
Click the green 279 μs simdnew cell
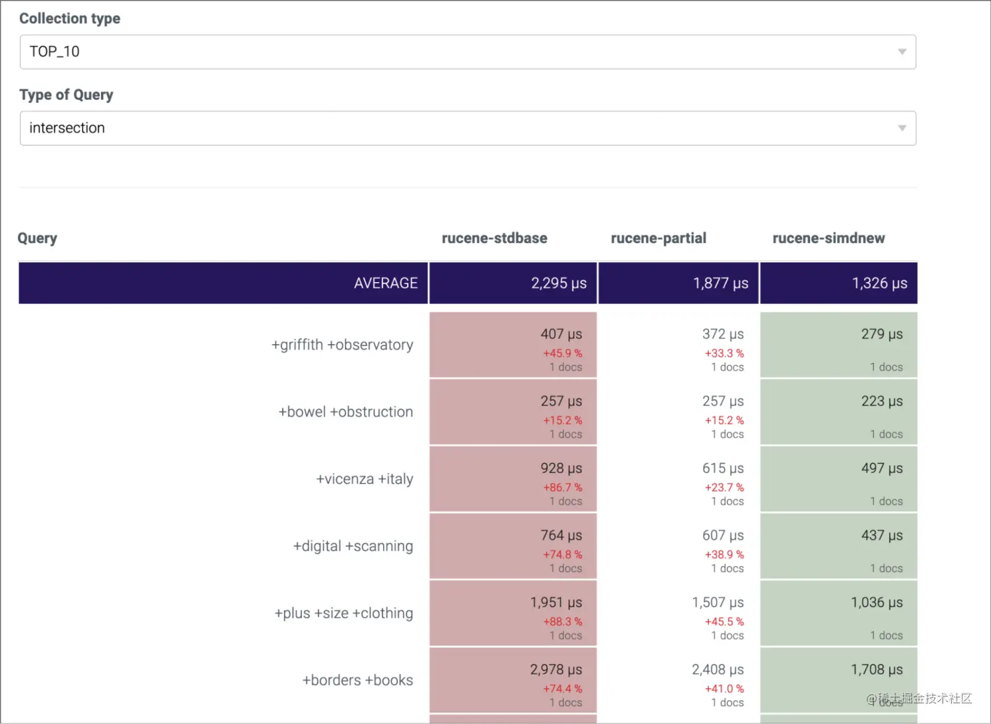838,345
